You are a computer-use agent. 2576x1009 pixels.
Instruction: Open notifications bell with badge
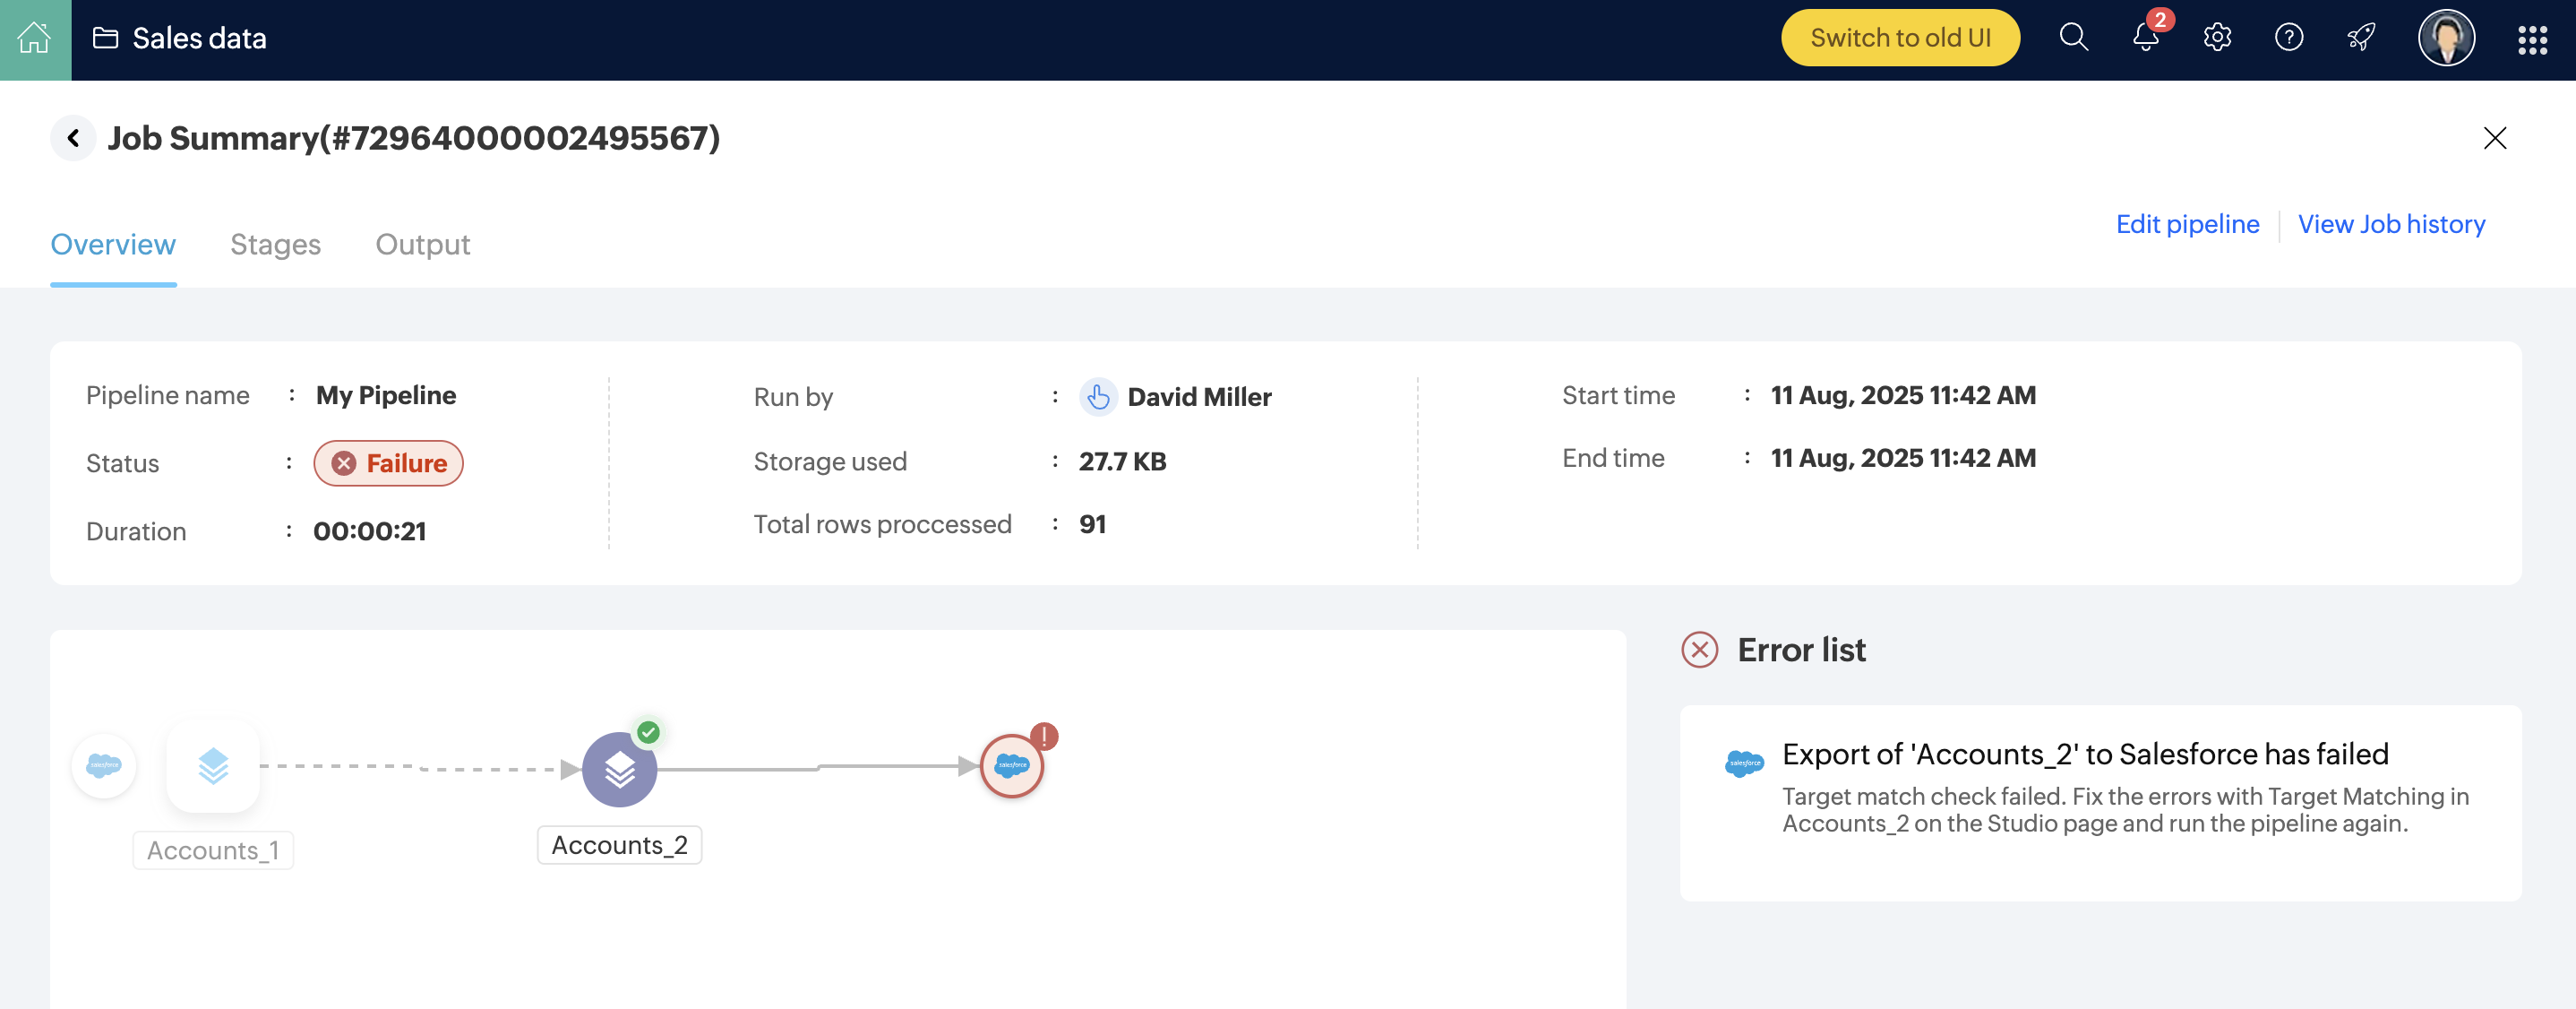tap(2145, 38)
